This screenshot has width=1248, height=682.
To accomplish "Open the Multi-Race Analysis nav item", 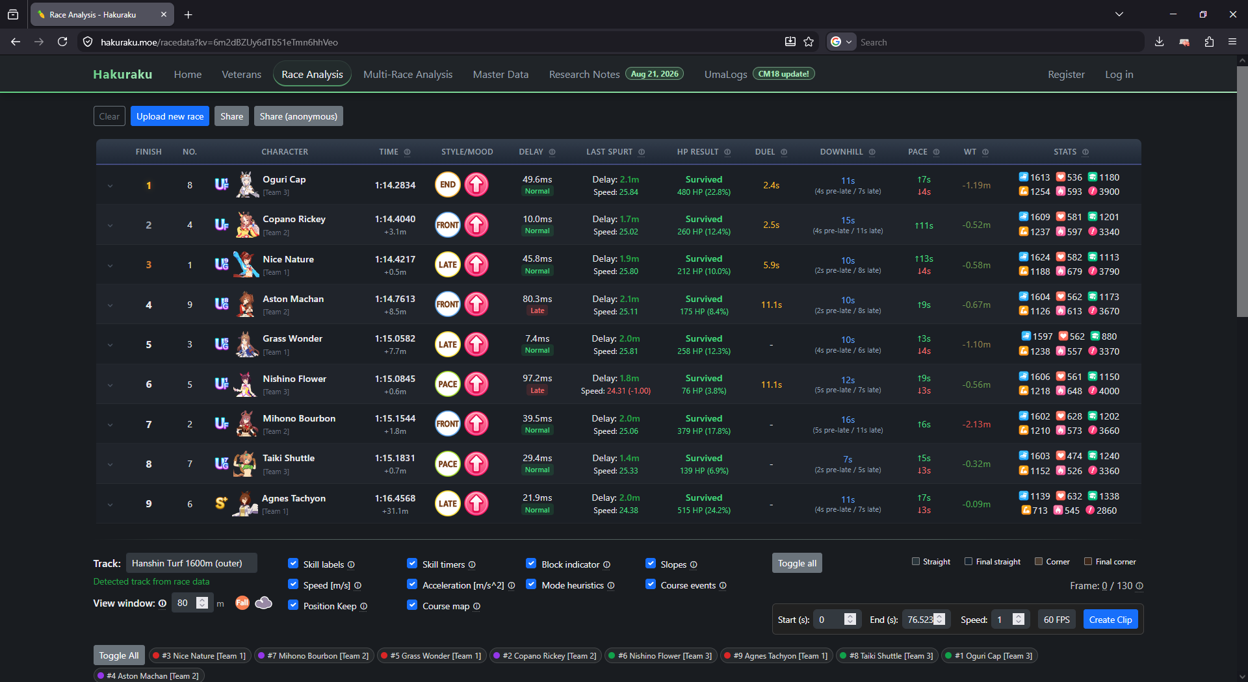I will point(408,74).
